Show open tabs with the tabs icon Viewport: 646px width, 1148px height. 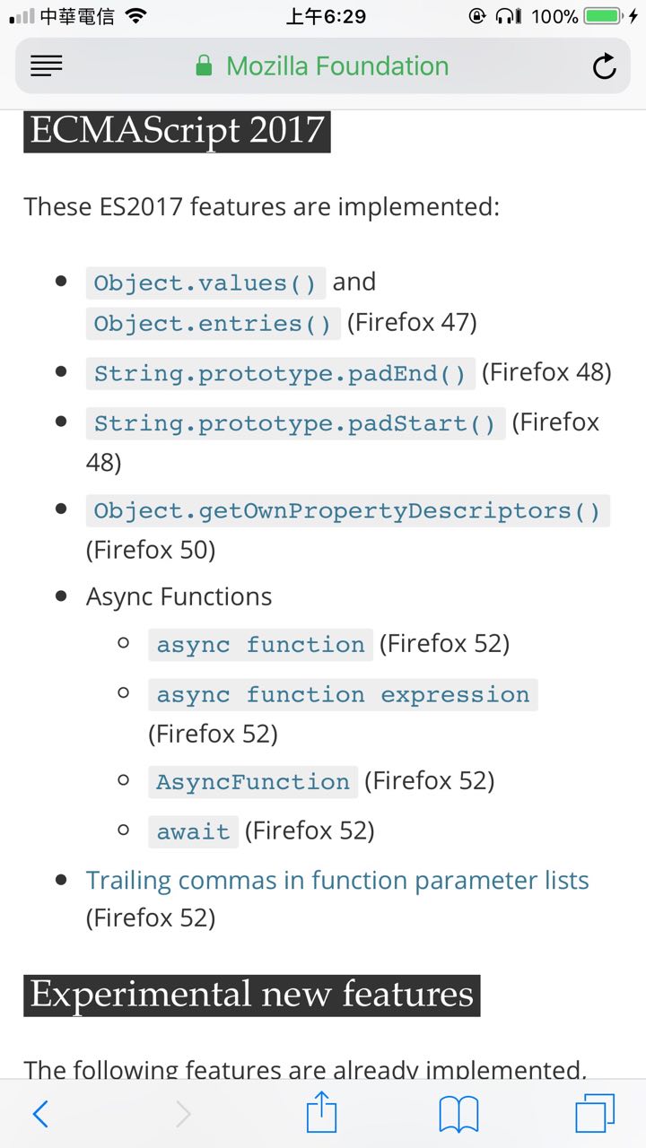(595, 1114)
